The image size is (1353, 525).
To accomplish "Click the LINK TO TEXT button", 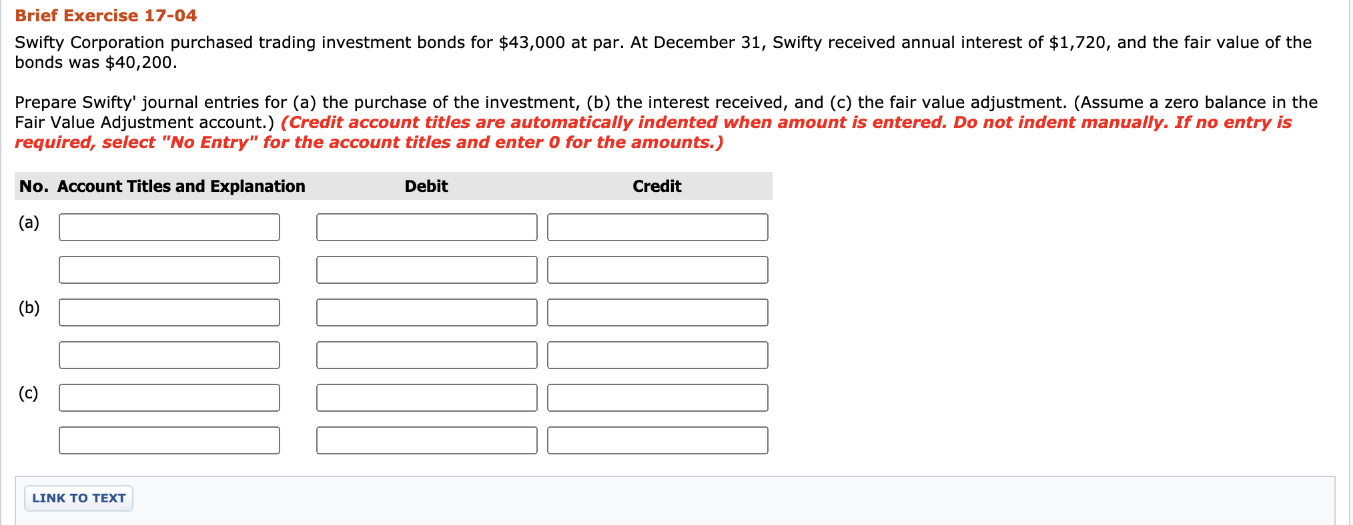I will pyautogui.click(x=78, y=498).
